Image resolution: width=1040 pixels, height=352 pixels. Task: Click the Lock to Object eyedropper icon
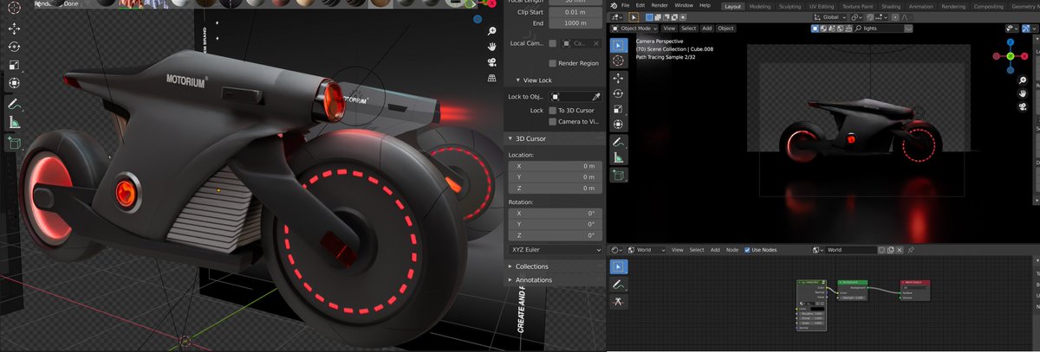pyautogui.click(x=595, y=97)
